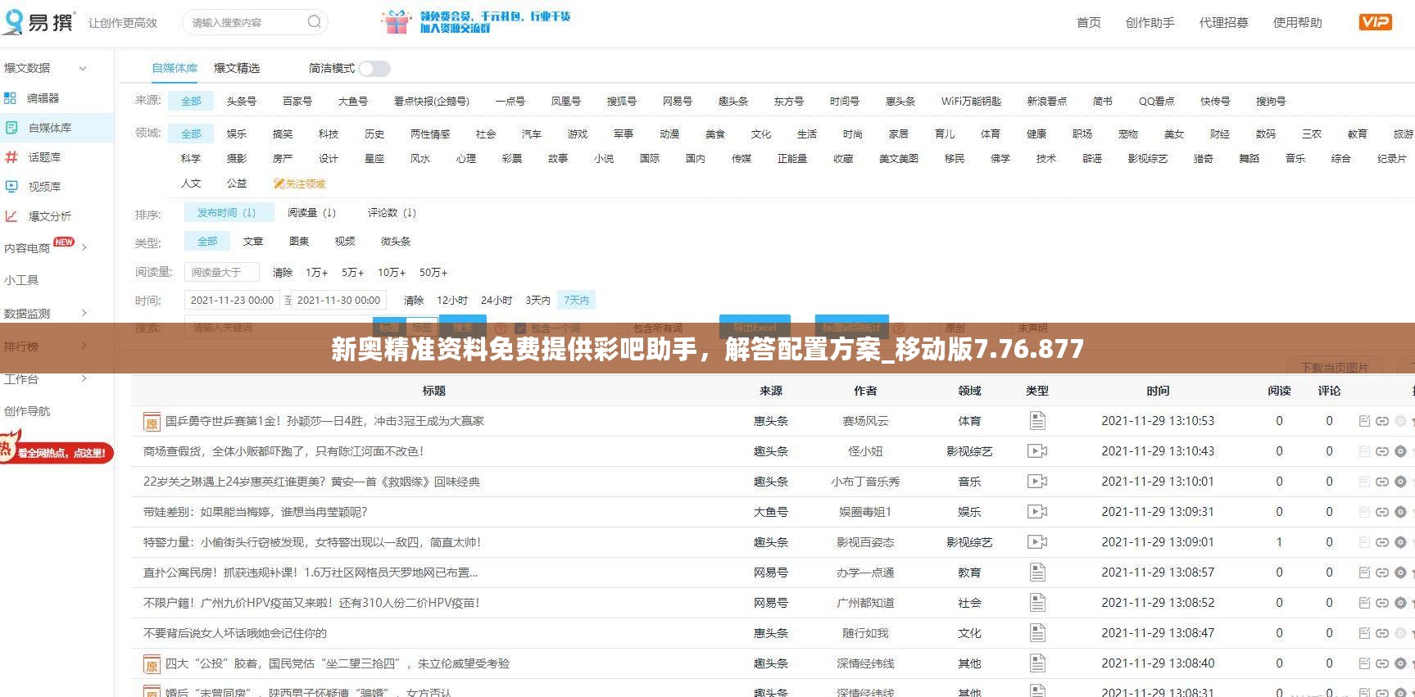
Task: Open 首页 in top navigation
Action: tap(1089, 23)
